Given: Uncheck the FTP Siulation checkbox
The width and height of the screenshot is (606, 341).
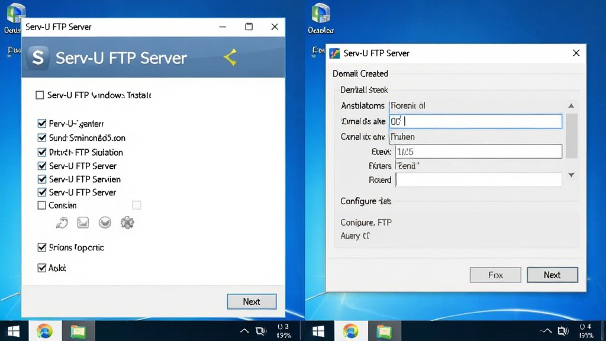Looking at the screenshot, I should tap(42, 152).
